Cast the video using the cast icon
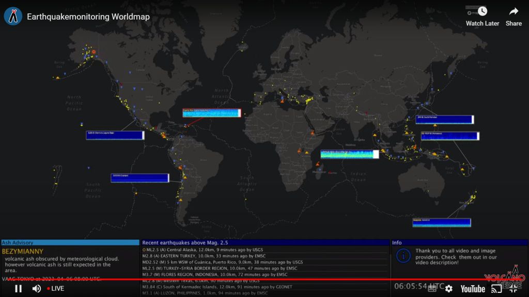 coord(496,288)
